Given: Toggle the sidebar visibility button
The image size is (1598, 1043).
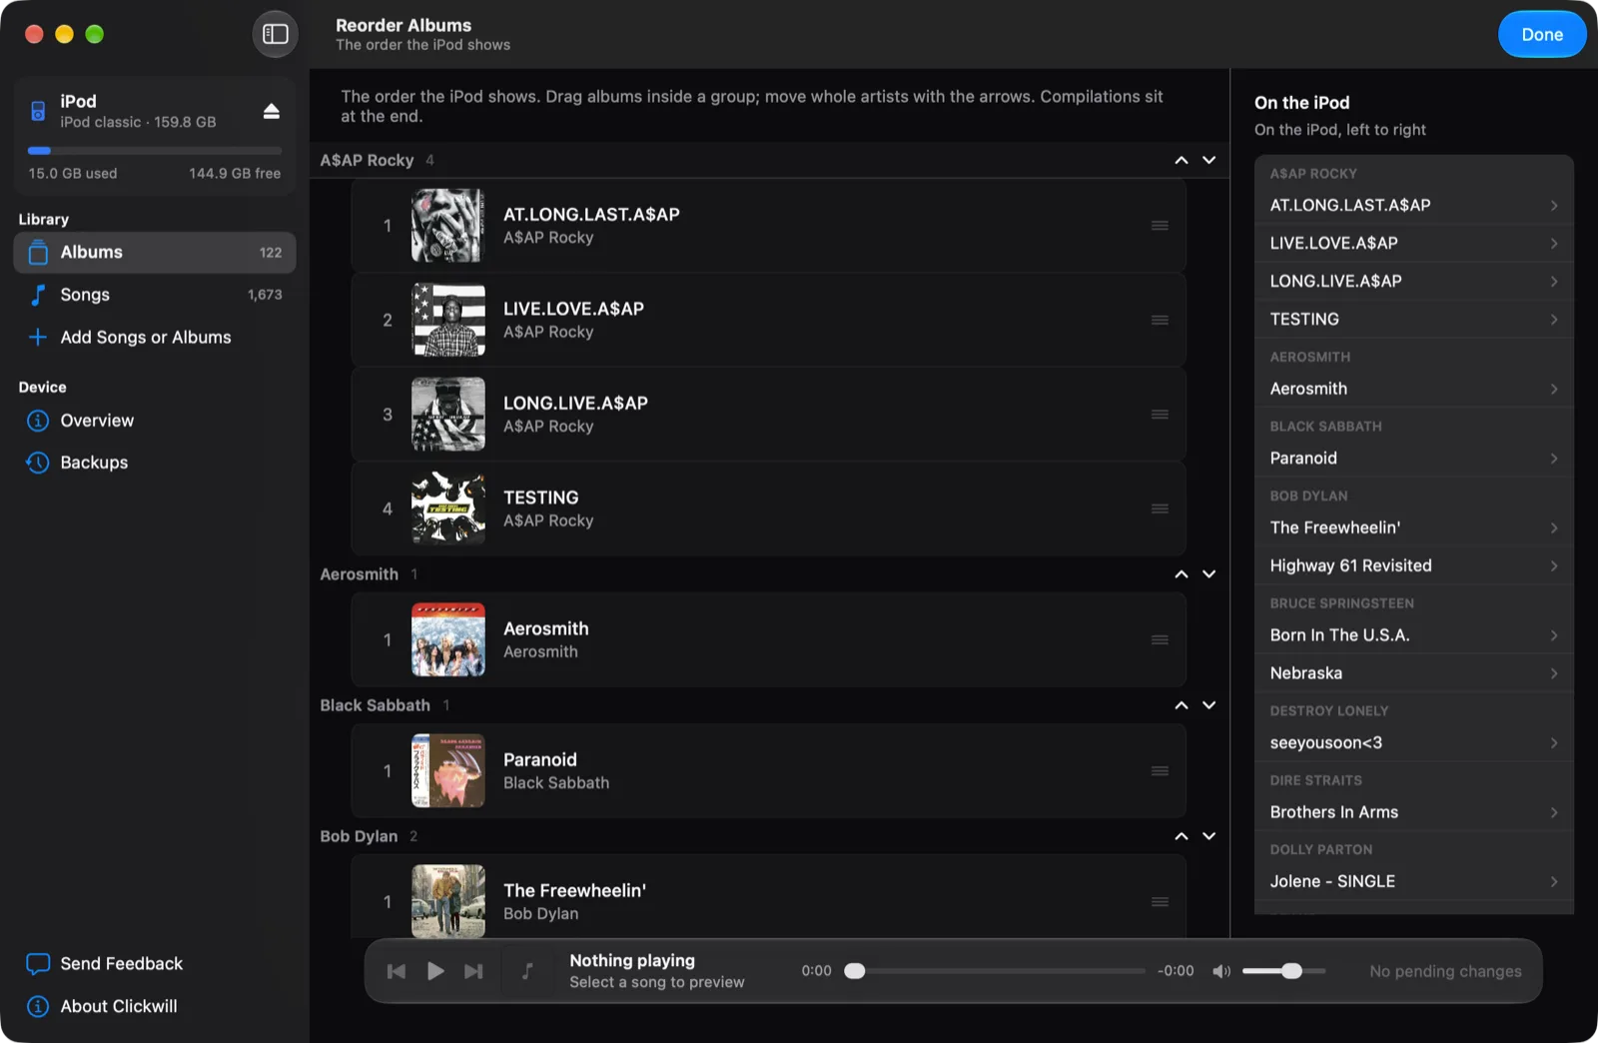Looking at the screenshot, I should coord(275,34).
